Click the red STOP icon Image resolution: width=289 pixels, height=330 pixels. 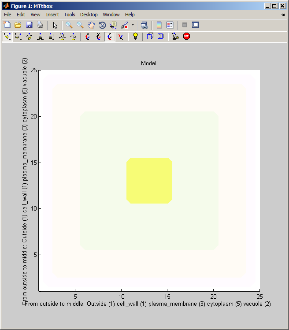pos(186,37)
